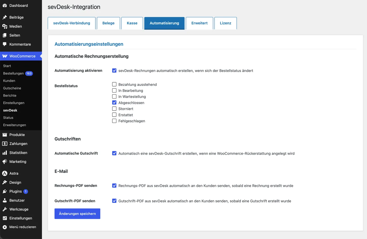Click the WooCommerce logo icon

click(x=5, y=56)
